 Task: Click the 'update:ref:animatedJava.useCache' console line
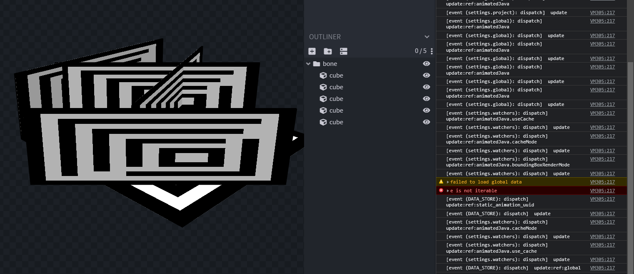pos(497,116)
